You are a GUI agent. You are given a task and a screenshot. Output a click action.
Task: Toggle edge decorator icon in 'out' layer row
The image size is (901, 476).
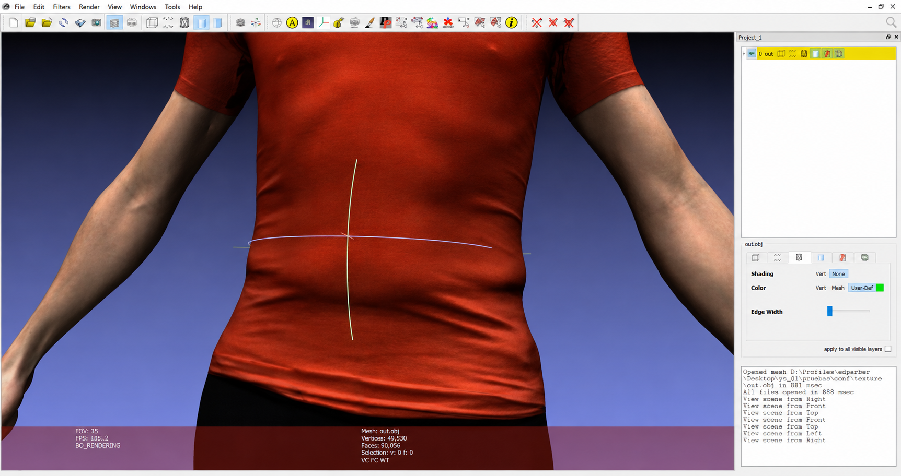[839, 54]
